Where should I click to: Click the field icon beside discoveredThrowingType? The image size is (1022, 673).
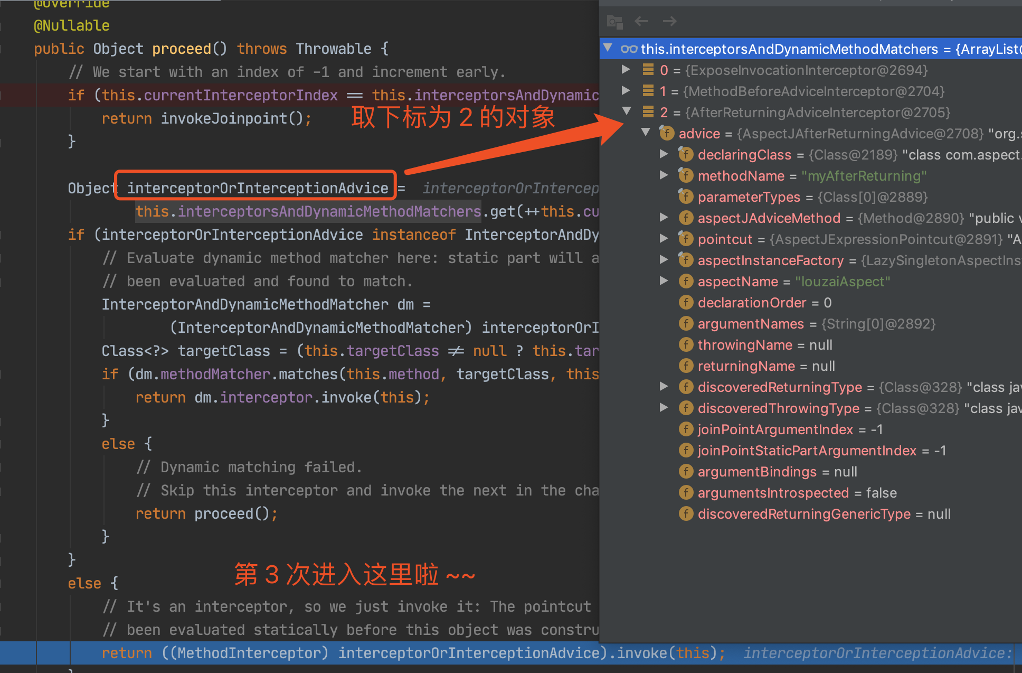click(x=686, y=408)
